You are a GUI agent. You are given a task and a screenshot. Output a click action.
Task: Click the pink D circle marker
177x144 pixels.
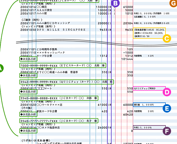point(167,92)
